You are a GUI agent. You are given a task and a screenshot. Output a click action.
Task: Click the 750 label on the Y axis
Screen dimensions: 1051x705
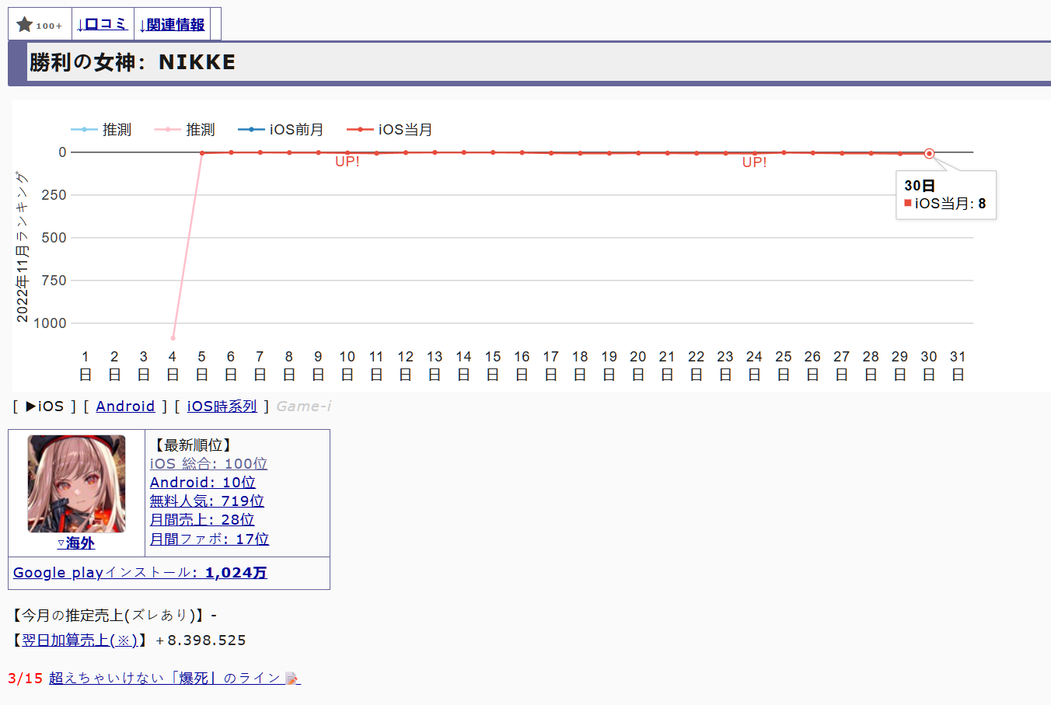click(x=54, y=281)
